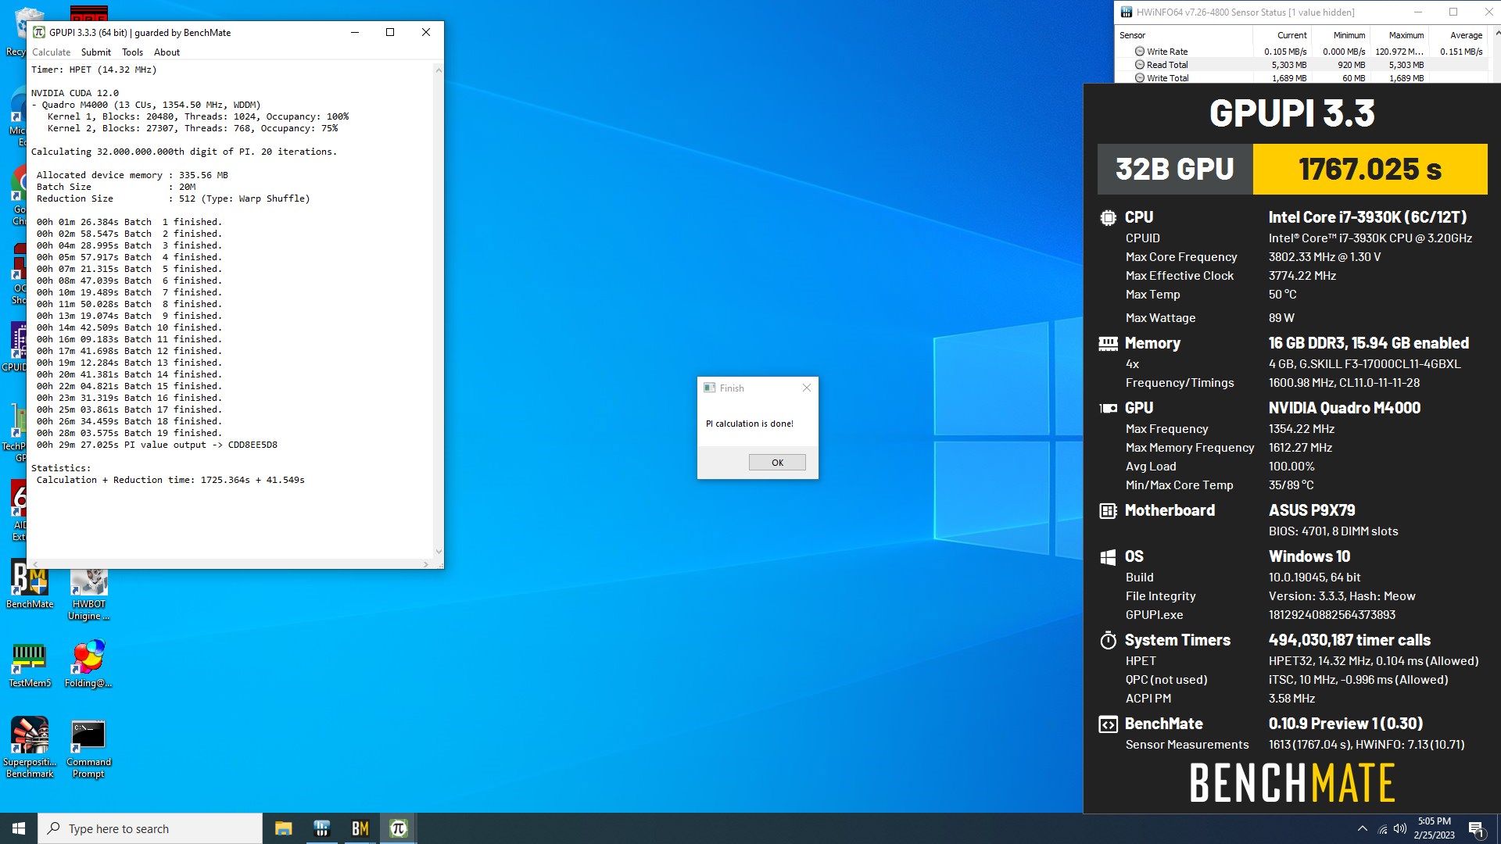Click the System Timers stopwatch icon
Viewport: 1501px width, 844px height.
(x=1108, y=641)
